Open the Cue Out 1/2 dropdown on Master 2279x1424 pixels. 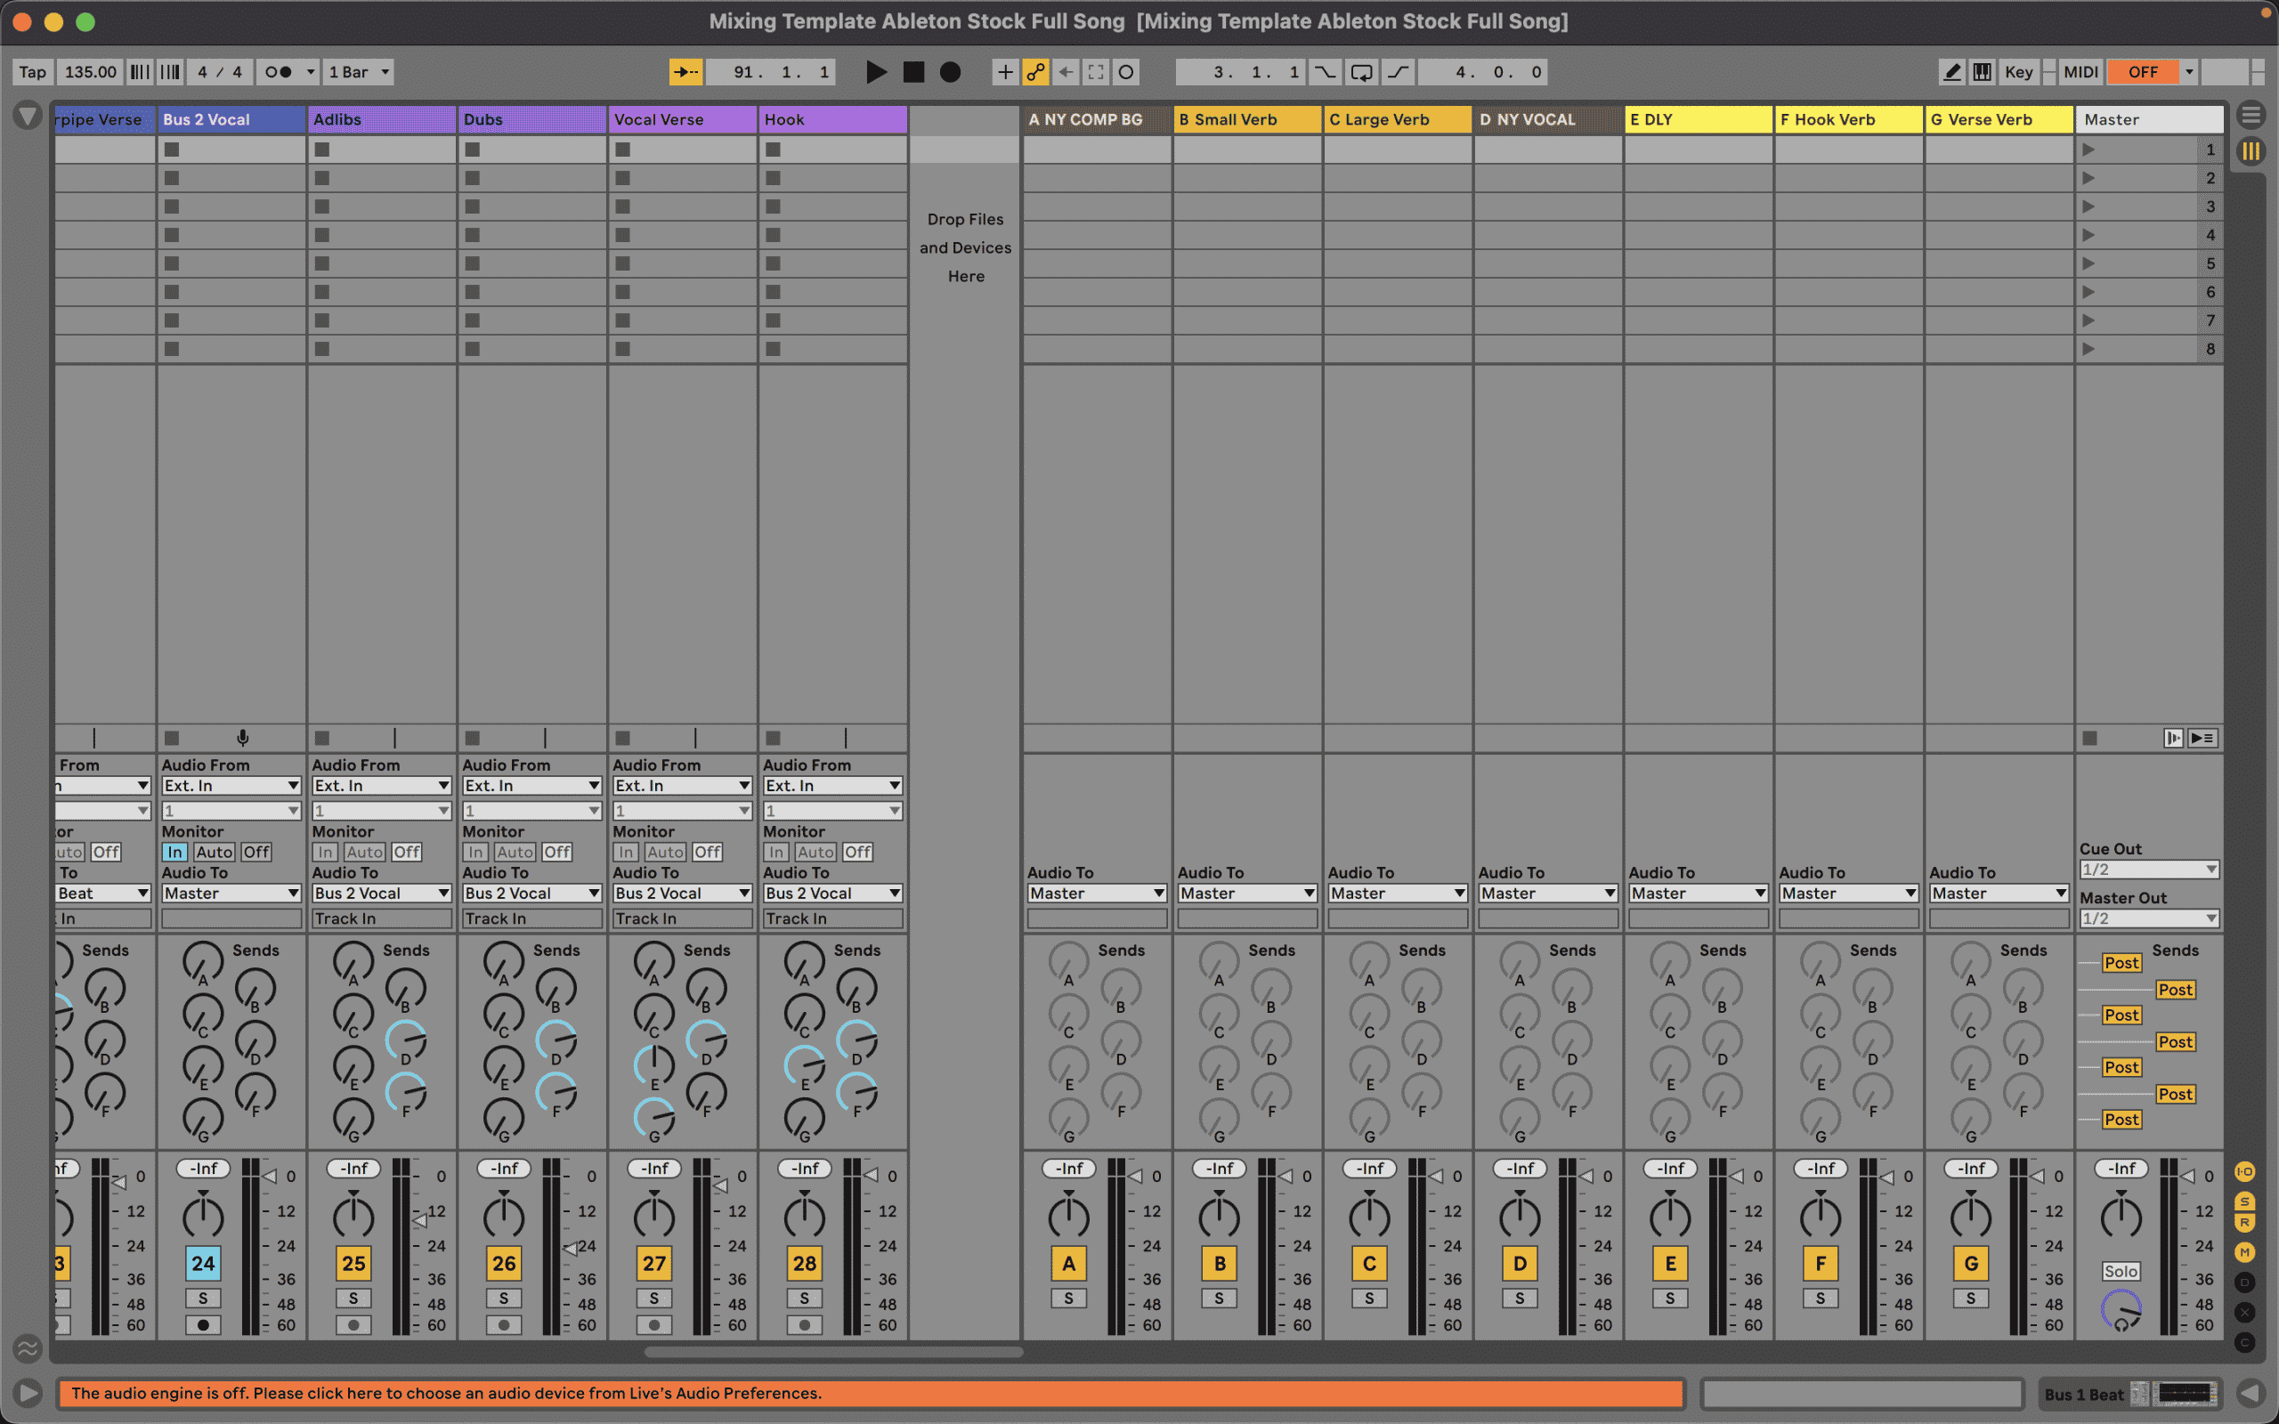(x=2148, y=869)
